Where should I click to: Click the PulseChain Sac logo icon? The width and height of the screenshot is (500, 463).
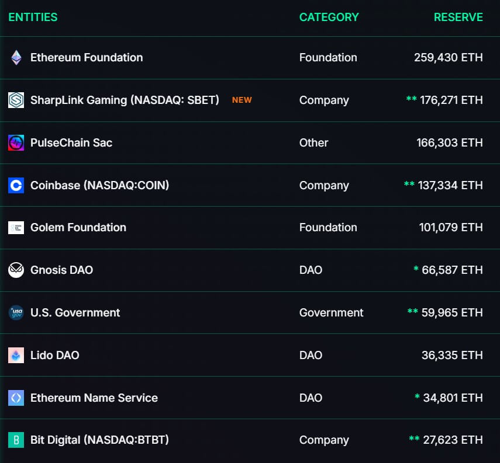click(16, 143)
